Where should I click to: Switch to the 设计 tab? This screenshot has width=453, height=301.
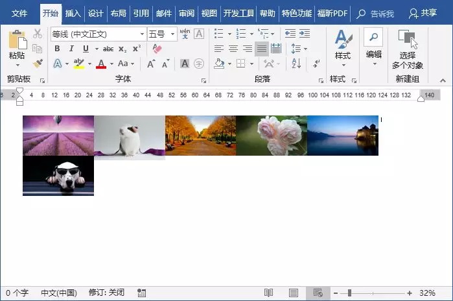pyautogui.click(x=96, y=14)
